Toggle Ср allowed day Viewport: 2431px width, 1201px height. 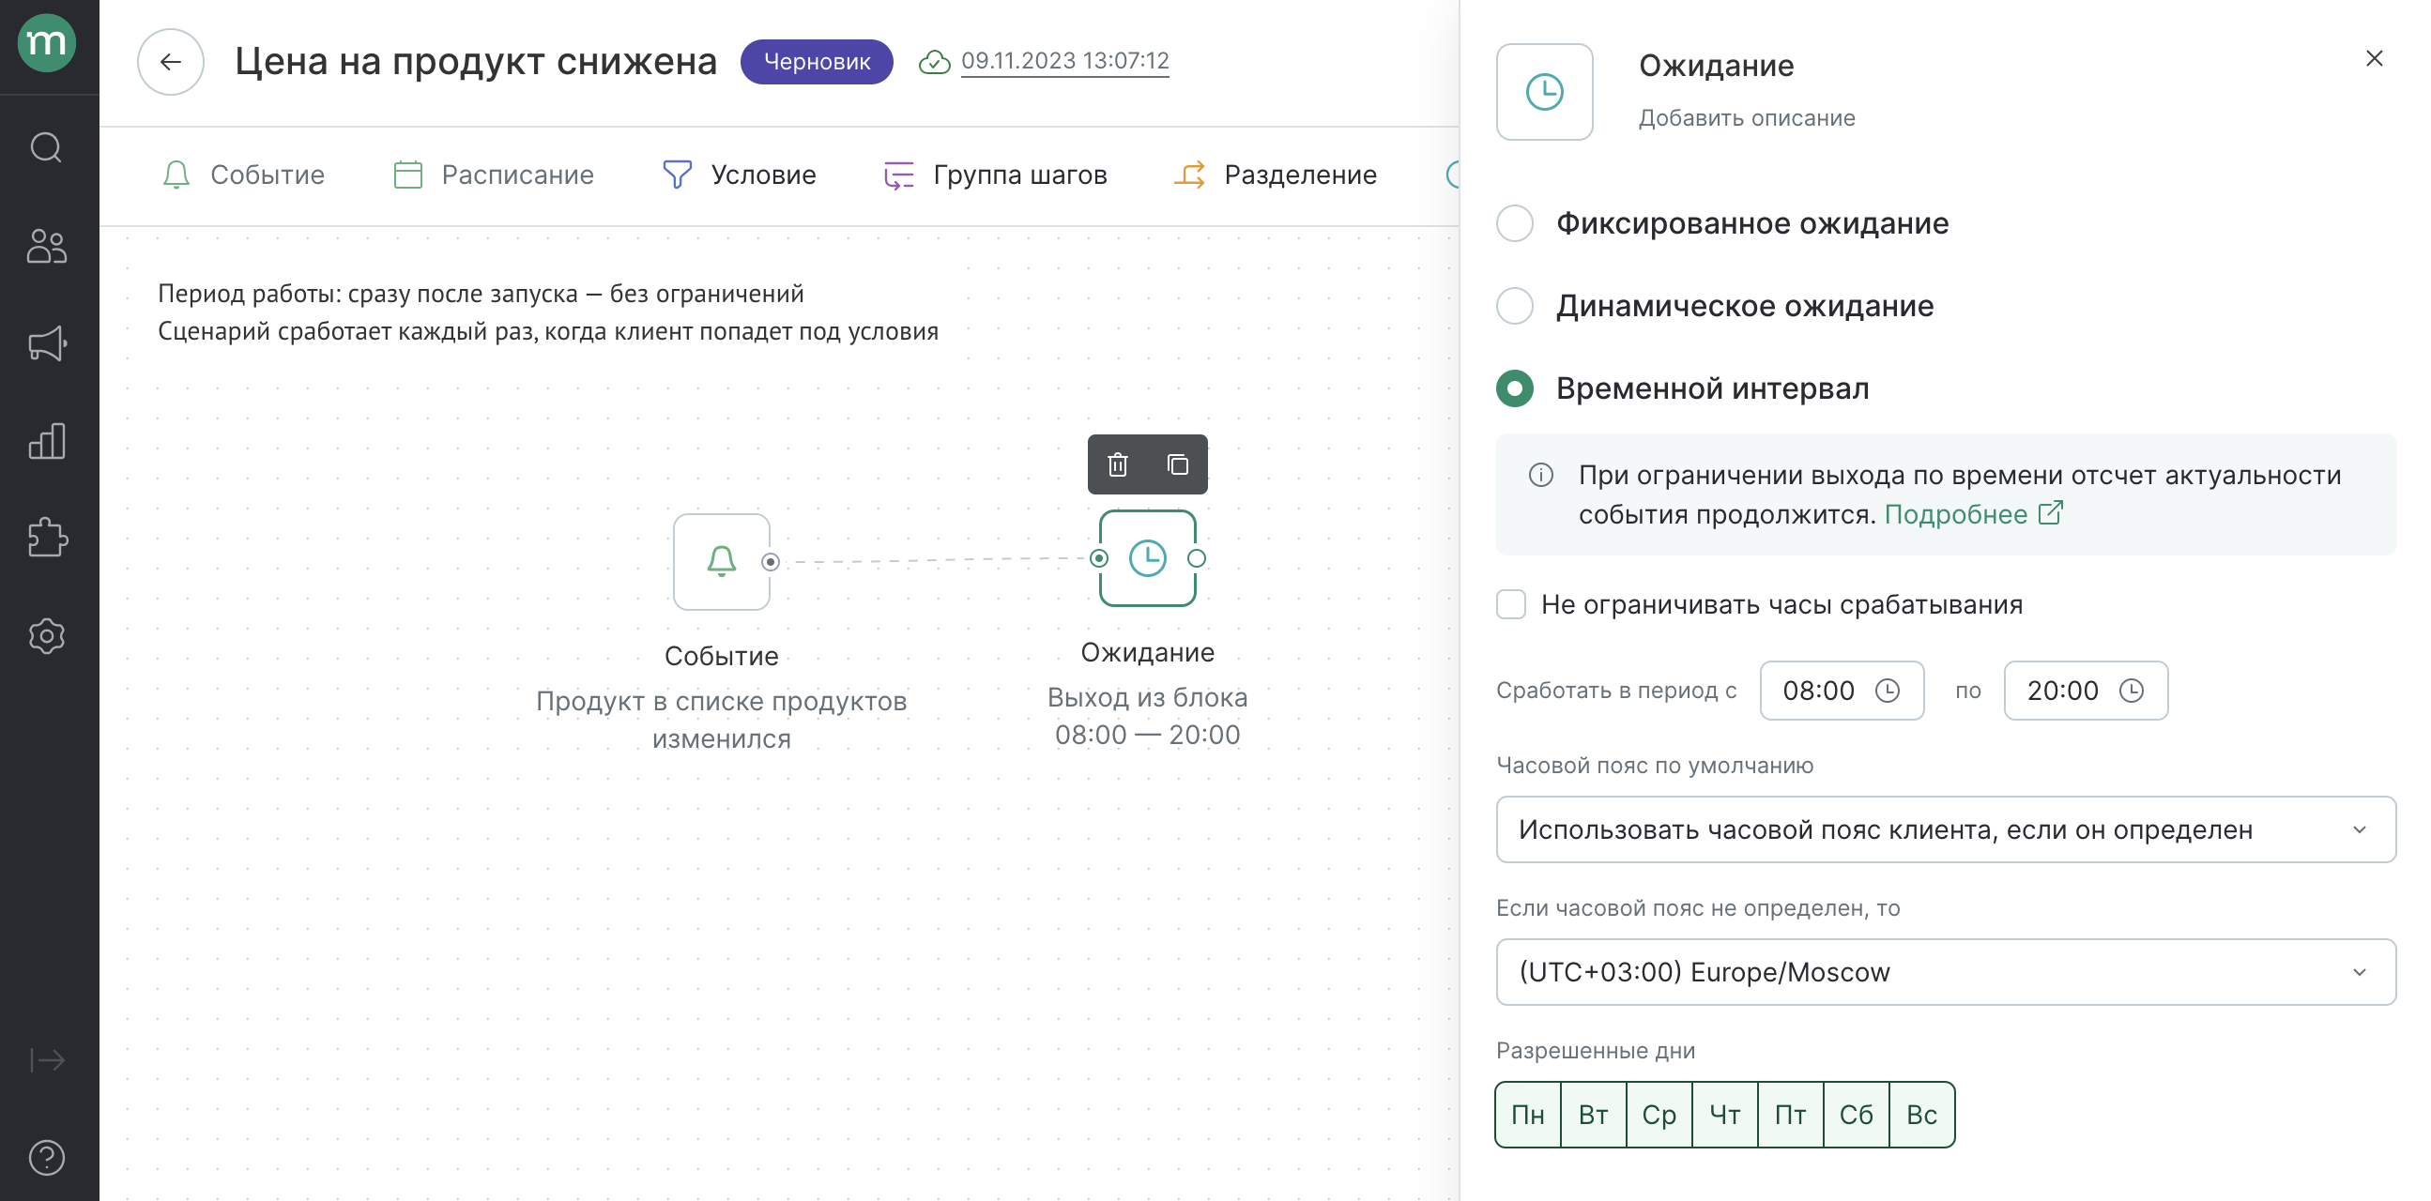point(1660,1115)
